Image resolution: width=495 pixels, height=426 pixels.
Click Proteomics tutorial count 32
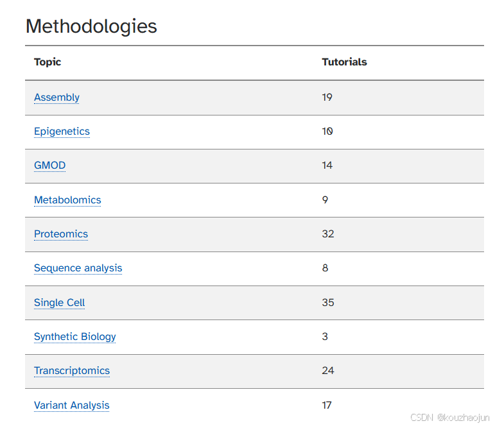tap(328, 234)
